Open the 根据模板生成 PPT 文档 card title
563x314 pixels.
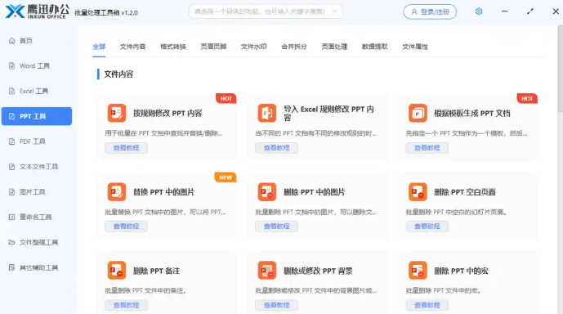472,113
